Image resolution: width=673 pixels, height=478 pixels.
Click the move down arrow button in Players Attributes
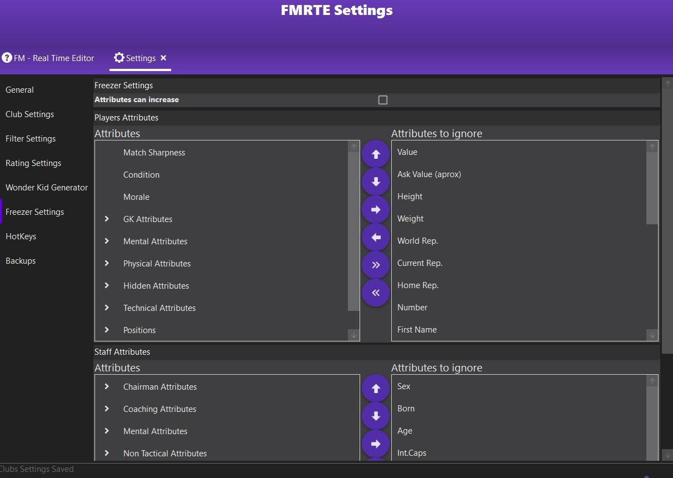coord(376,182)
